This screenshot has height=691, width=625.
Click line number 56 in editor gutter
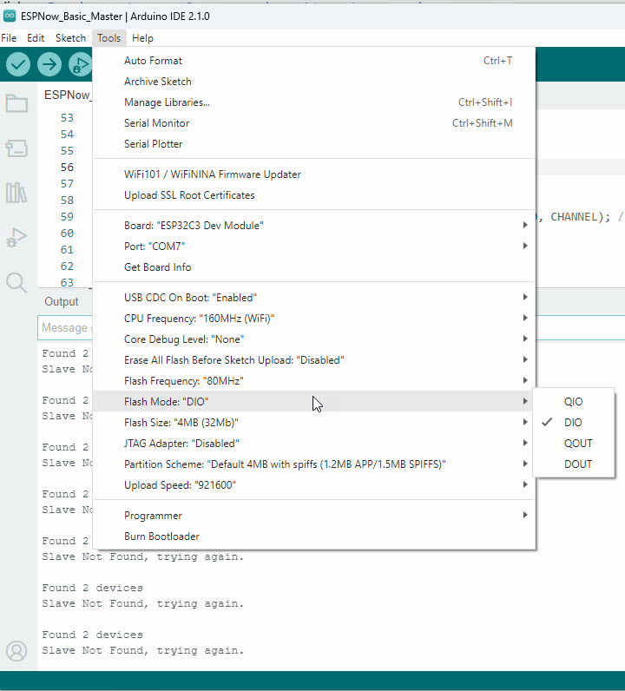[x=67, y=167]
